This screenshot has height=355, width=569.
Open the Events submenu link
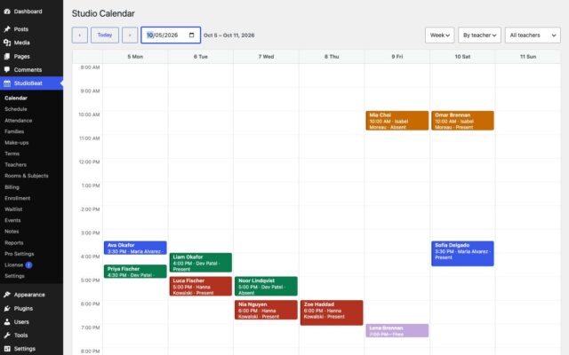click(x=12, y=220)
